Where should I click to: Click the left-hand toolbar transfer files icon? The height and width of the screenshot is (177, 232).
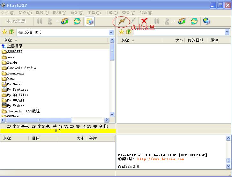[65, 21]
